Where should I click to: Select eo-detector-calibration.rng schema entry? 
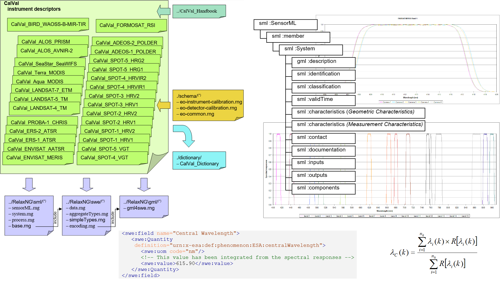click(208, 108)
